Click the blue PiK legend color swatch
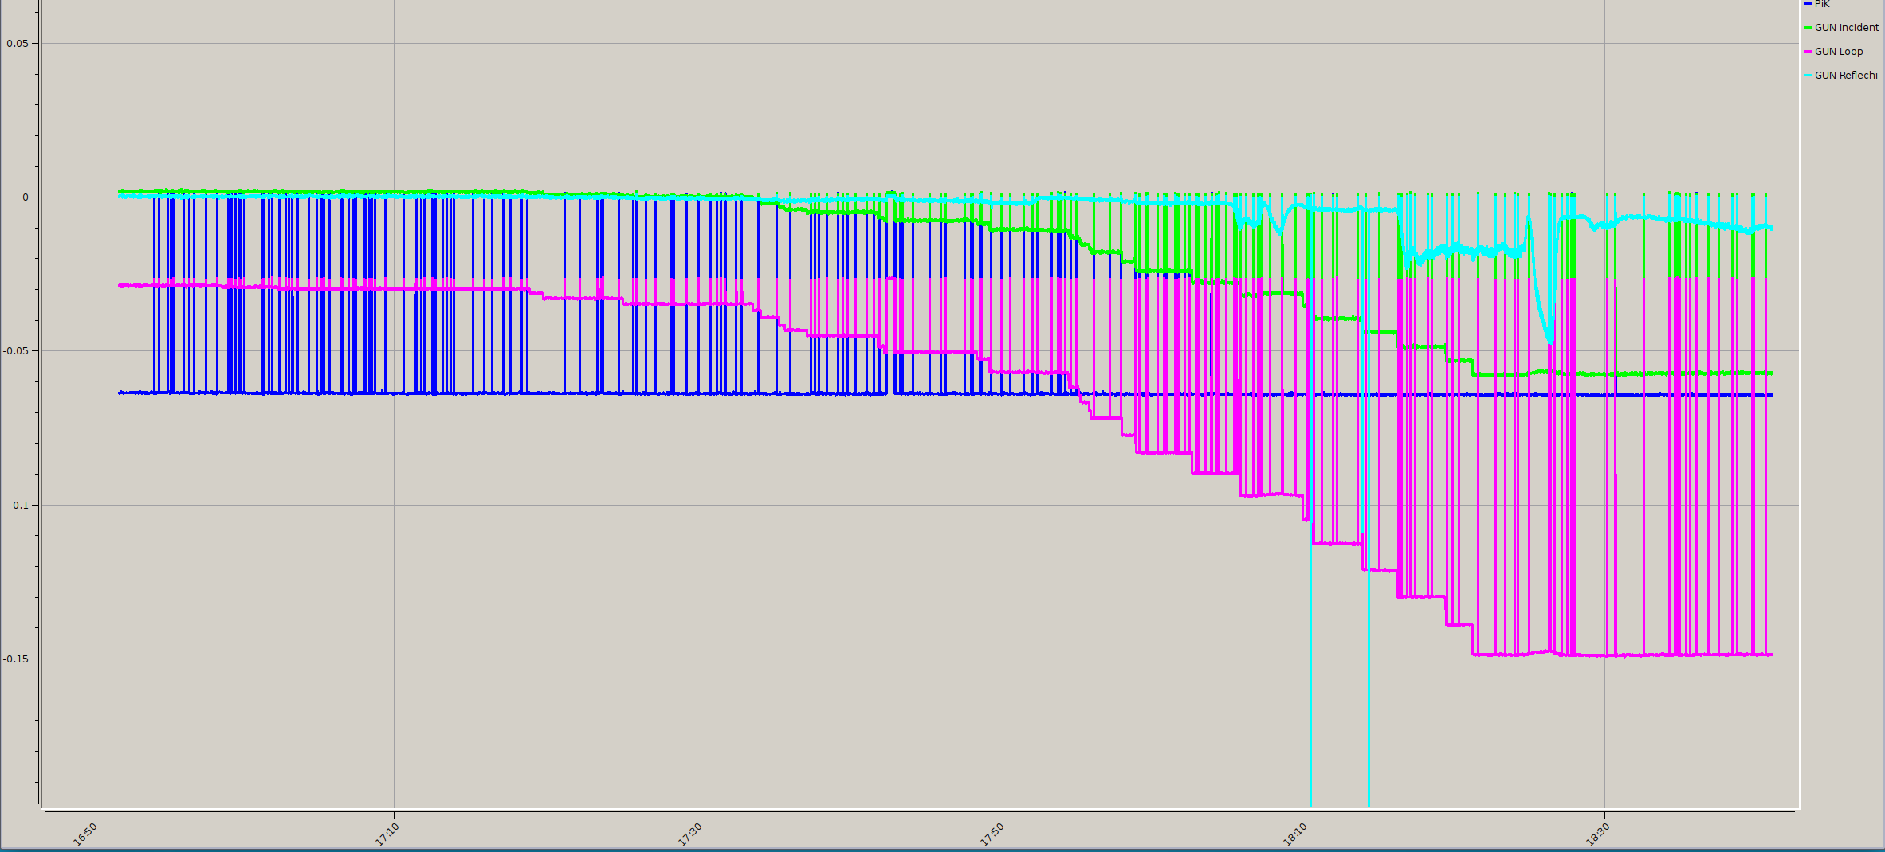The height and width of the screenshot is (852, 1885). [1808, 4]
